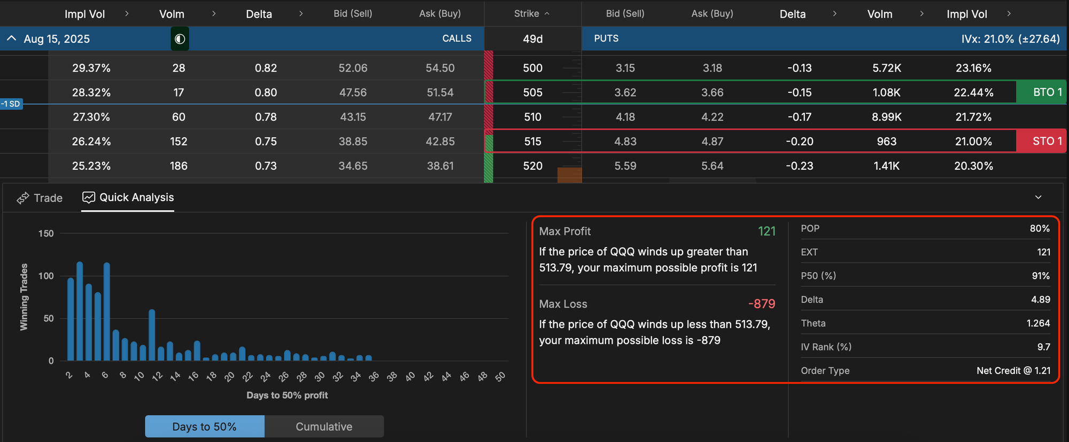This screenshot has height=442, width=1069.
Task: Click the Quick Analysis chart icon
Action: pyautogui.click(x=89, y=198)
